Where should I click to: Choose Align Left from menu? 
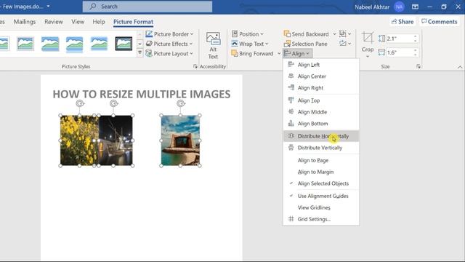[321, 65]
